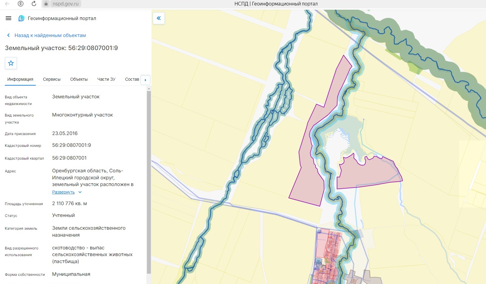Click the Назад к найденным объектам link

tap(50, 35)
